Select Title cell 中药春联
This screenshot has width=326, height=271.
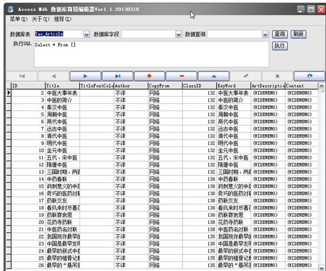coord(62,179)
